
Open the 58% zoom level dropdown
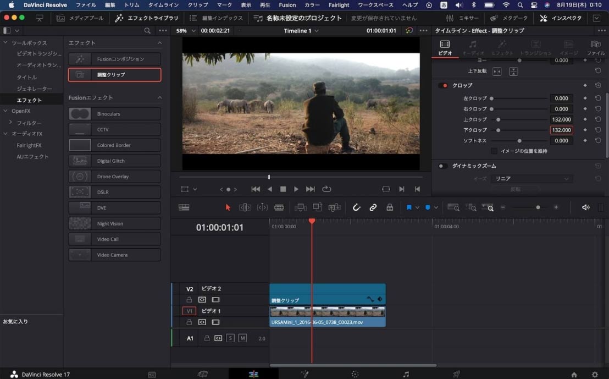pyautogui.click(x=186, y=31)
